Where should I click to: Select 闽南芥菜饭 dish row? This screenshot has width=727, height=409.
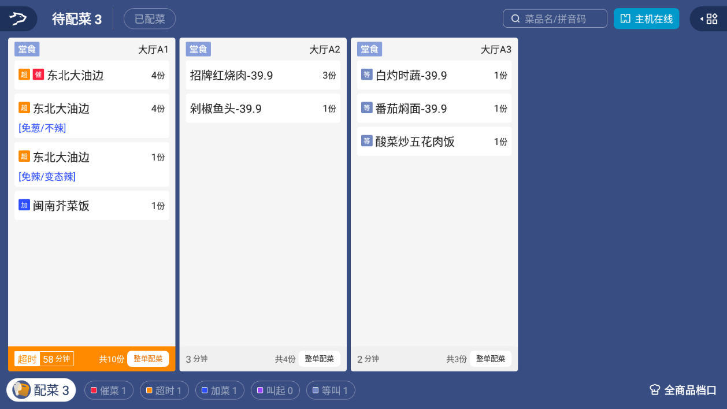pyautogui.click(x=92, y=205)
